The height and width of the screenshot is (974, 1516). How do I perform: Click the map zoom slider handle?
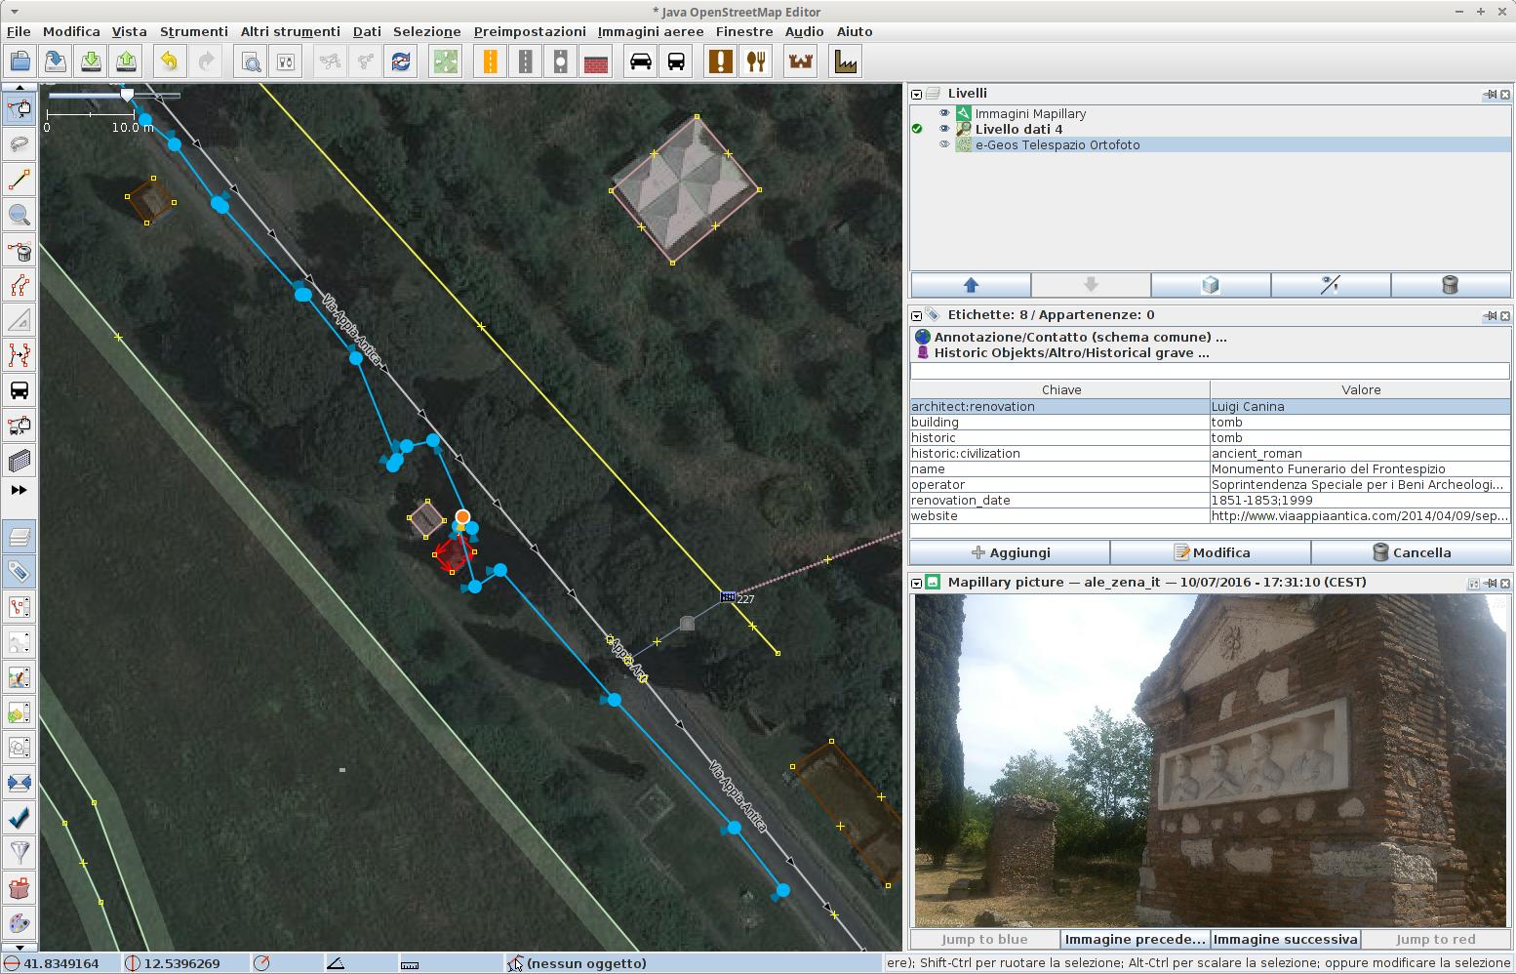pyautogui.click(x=126, y=95)
